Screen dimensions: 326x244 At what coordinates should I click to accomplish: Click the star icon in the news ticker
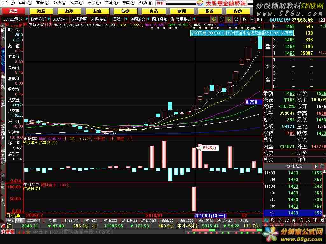click(x=28, y=232)
